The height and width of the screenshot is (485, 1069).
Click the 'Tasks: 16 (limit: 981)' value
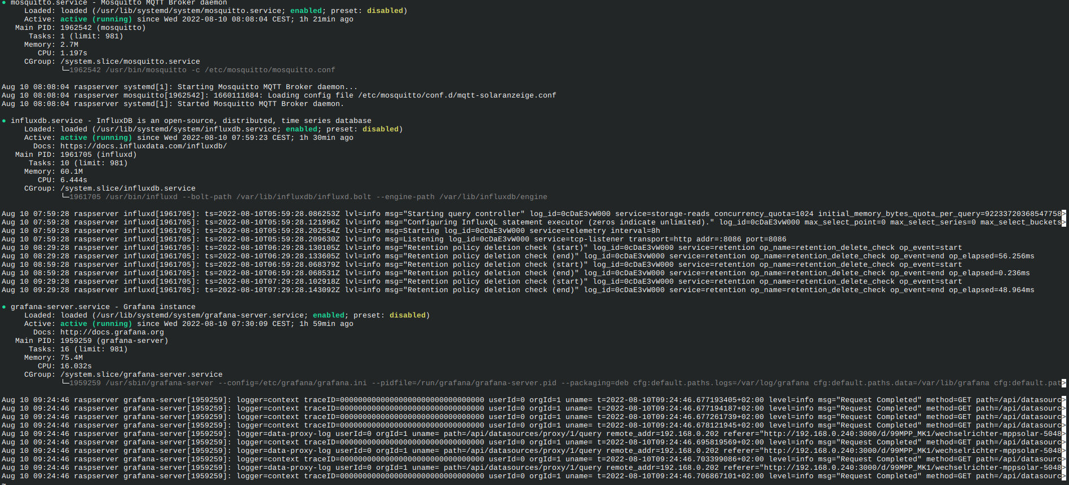(94, 349)
